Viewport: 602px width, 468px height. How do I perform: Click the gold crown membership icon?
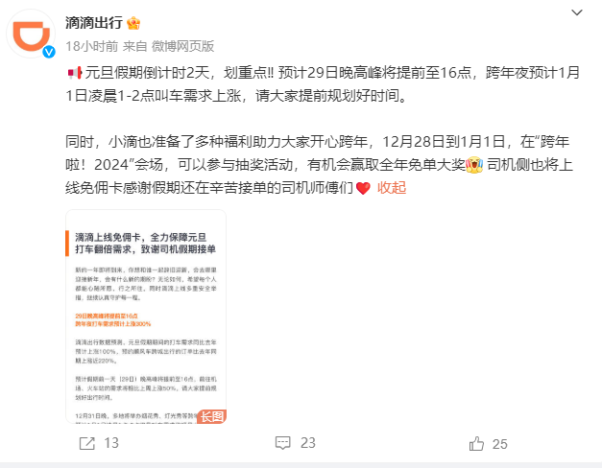133,23
